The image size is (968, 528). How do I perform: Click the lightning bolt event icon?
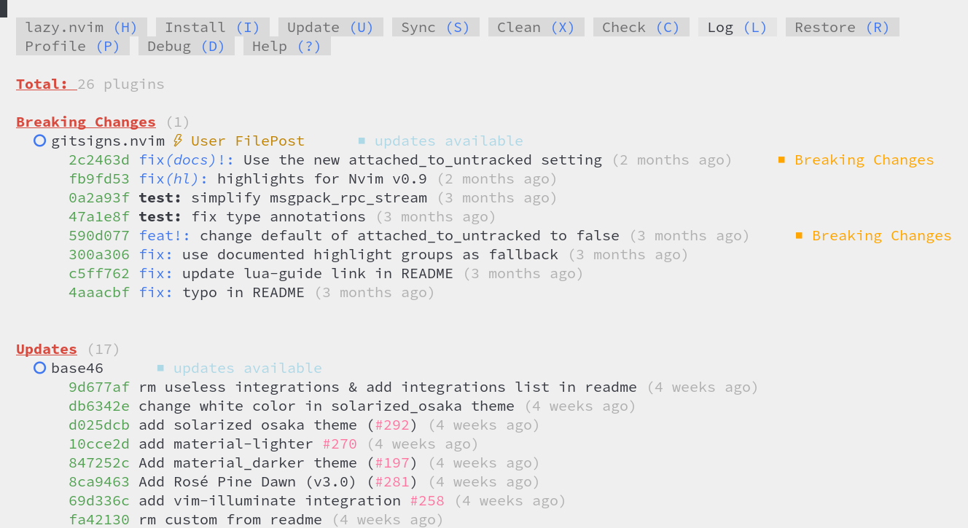pos(177,141)
